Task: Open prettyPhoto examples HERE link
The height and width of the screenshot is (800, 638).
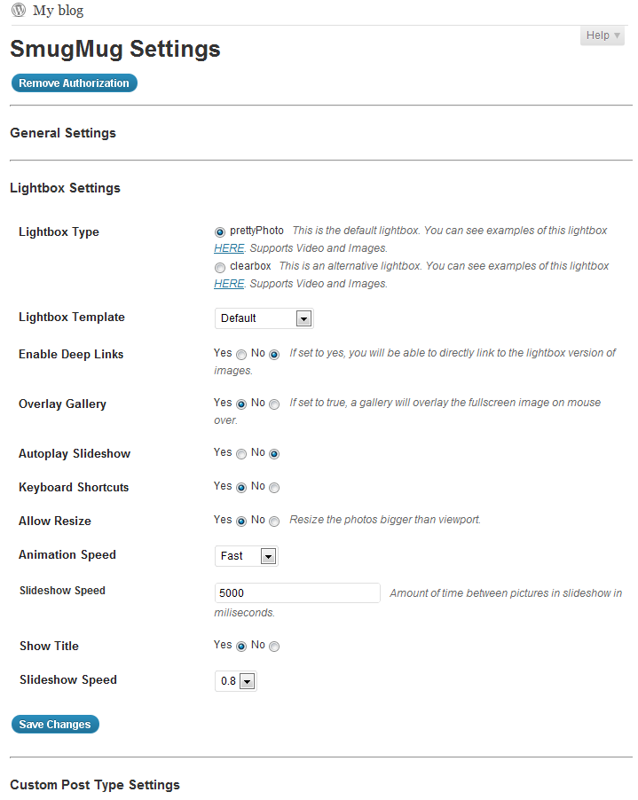Action: tap(229, 248)
